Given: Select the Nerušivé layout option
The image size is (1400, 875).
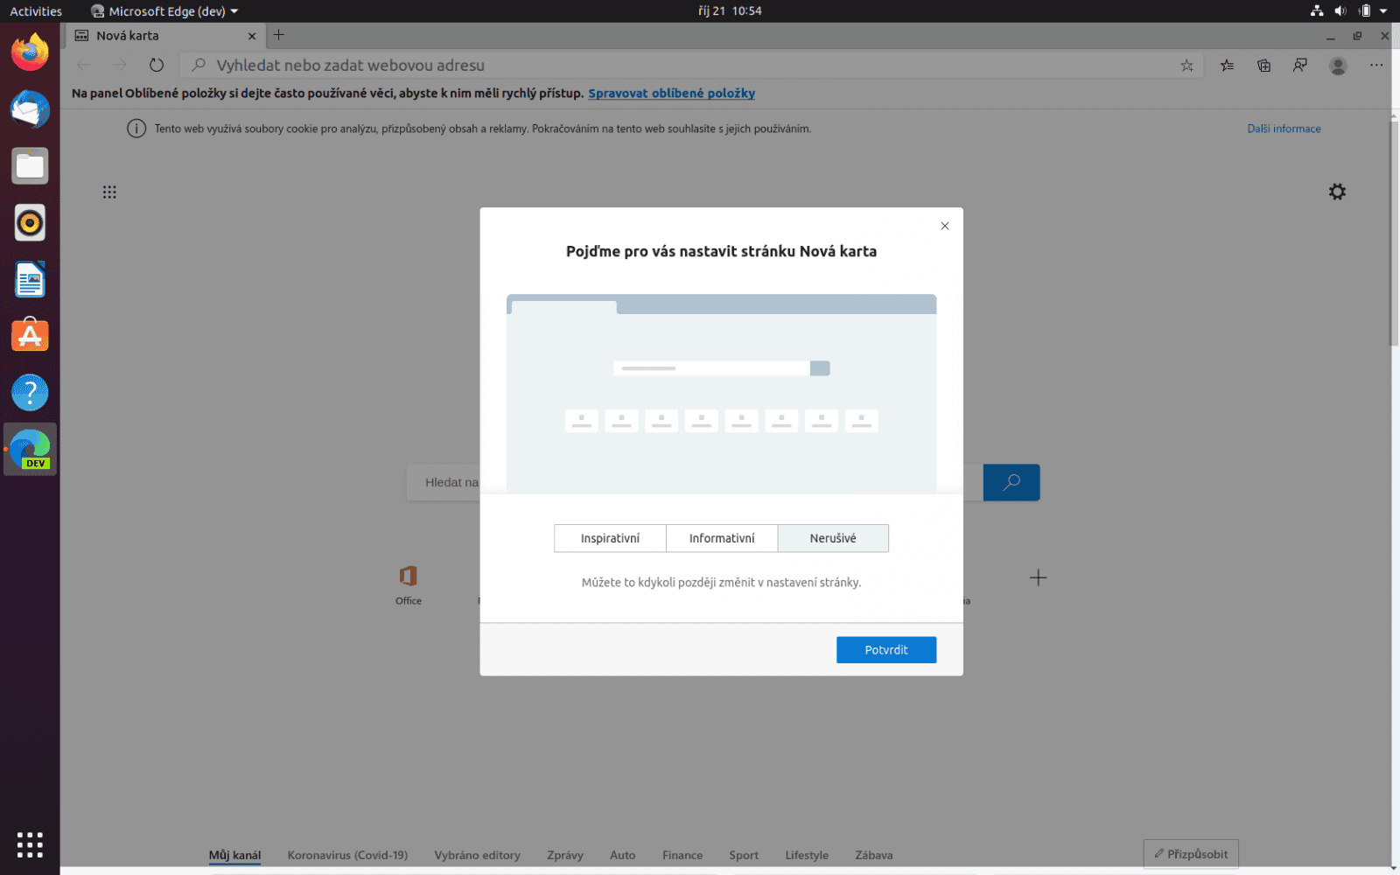Looking at the screenshot, I should [x=833, y=538].
